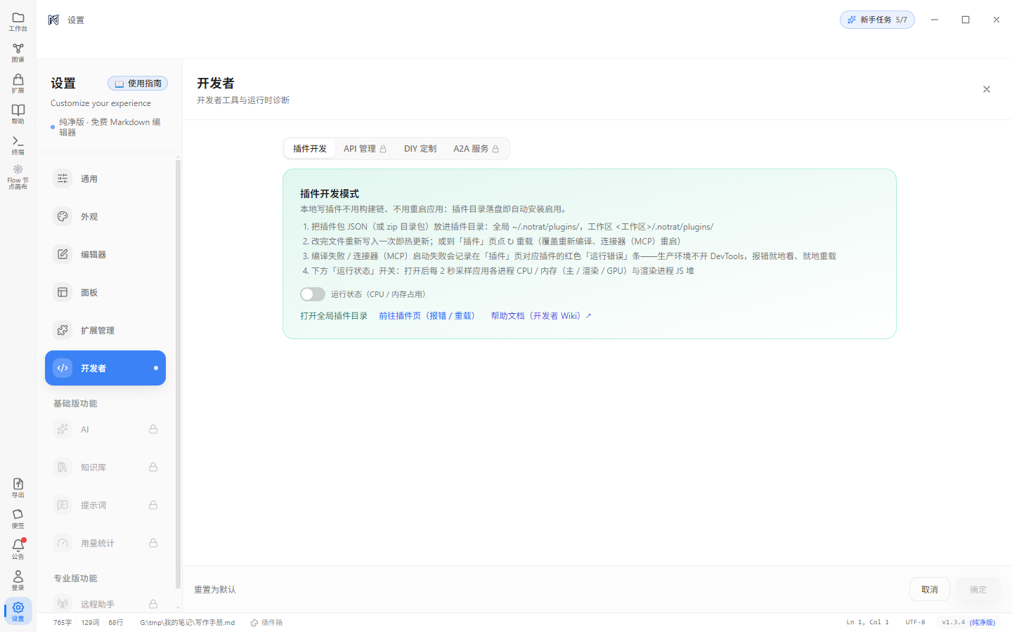Image resolution: width=1012 pixels, height=632 pixels.
Task: Click the v1.3.4 (纯净版) version label
Action: pos(968,622)
